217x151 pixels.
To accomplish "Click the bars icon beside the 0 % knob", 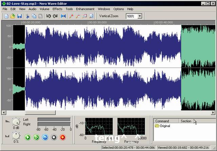I will coord(7,136).
